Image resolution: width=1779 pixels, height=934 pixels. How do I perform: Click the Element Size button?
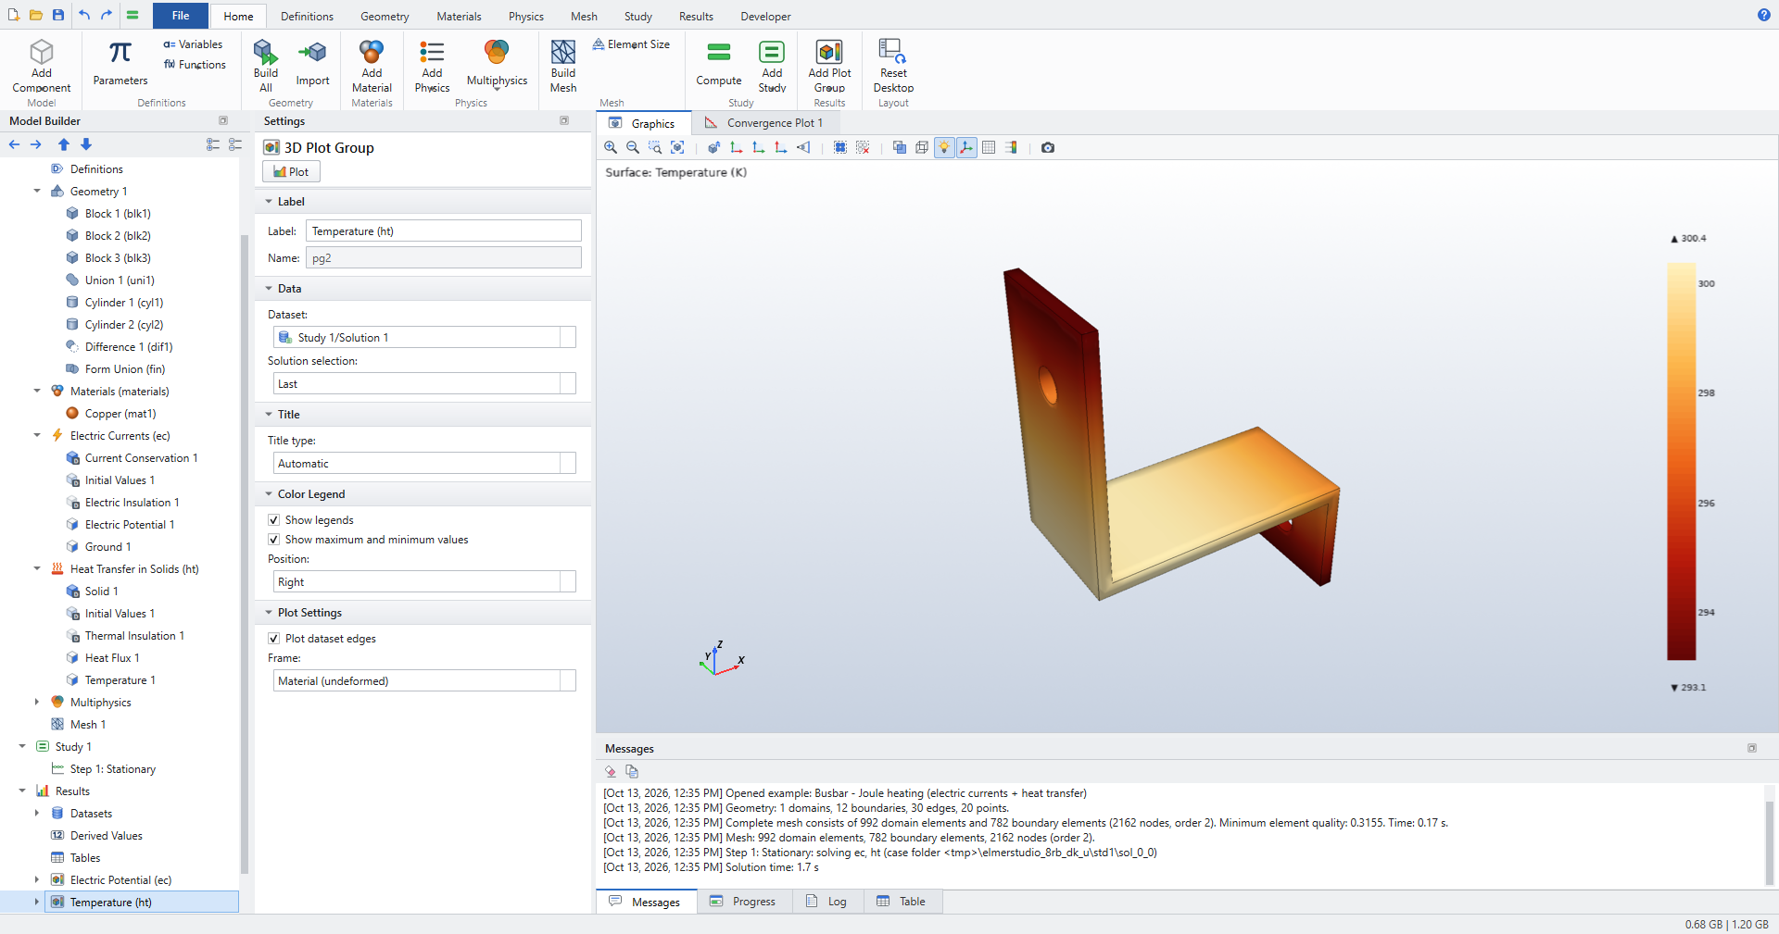coord(631,44)
